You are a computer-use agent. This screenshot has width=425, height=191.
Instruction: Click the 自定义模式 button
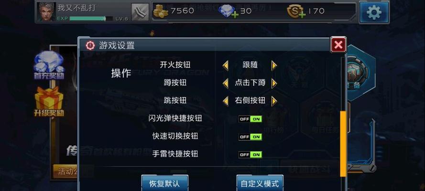coord(260,183)
